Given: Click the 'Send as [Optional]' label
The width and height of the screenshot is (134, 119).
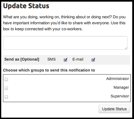Looking at the screenshot, I should coord(22,59).
